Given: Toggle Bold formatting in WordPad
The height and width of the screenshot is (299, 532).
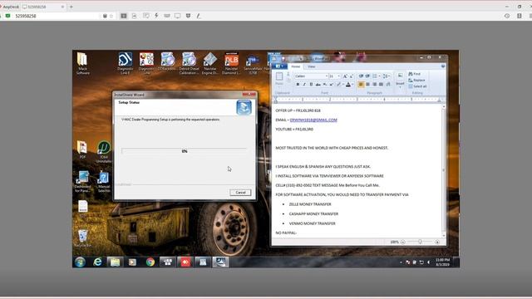Looking at the screenshot, I should (298, 84).
